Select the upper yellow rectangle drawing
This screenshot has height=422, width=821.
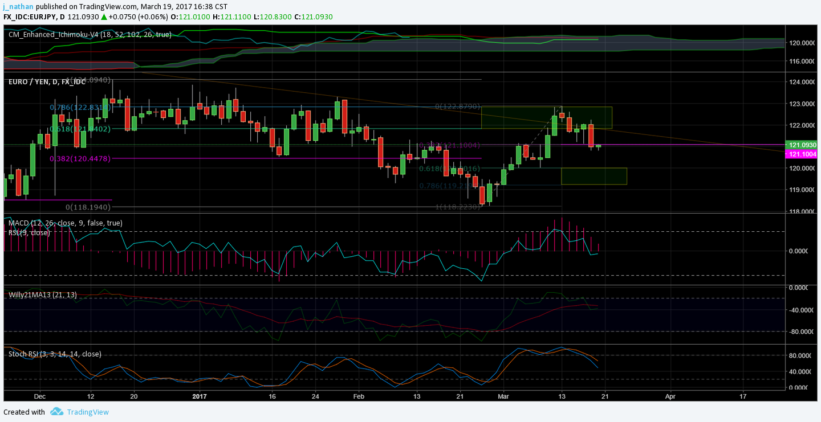click(546, 117)
